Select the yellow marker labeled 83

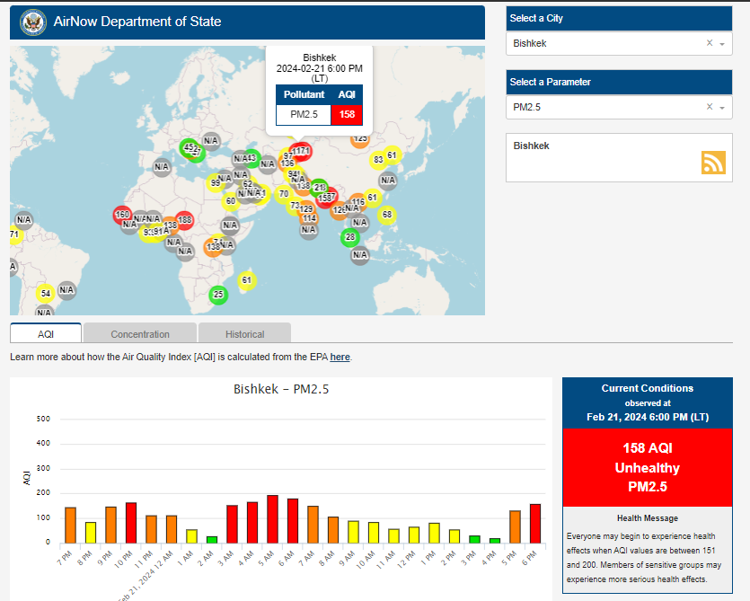tap(378, 160)
